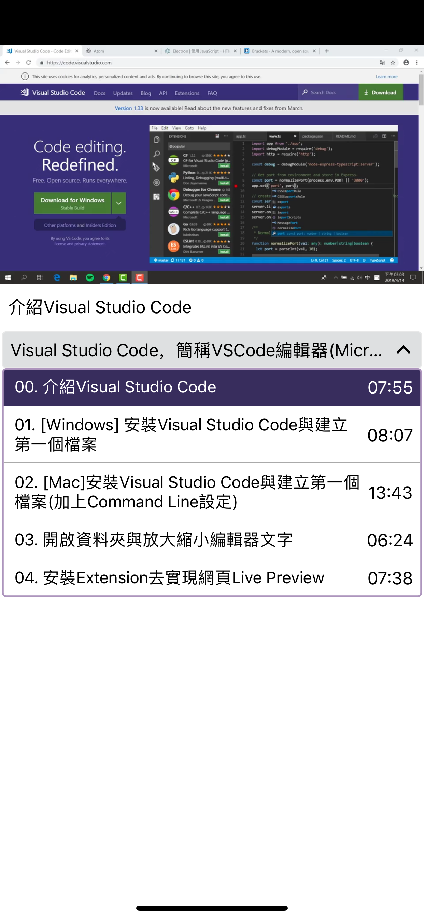Expand the download options dropdown arrow
424x919 pixels.
pyautogui.click(x=119, y=203)
